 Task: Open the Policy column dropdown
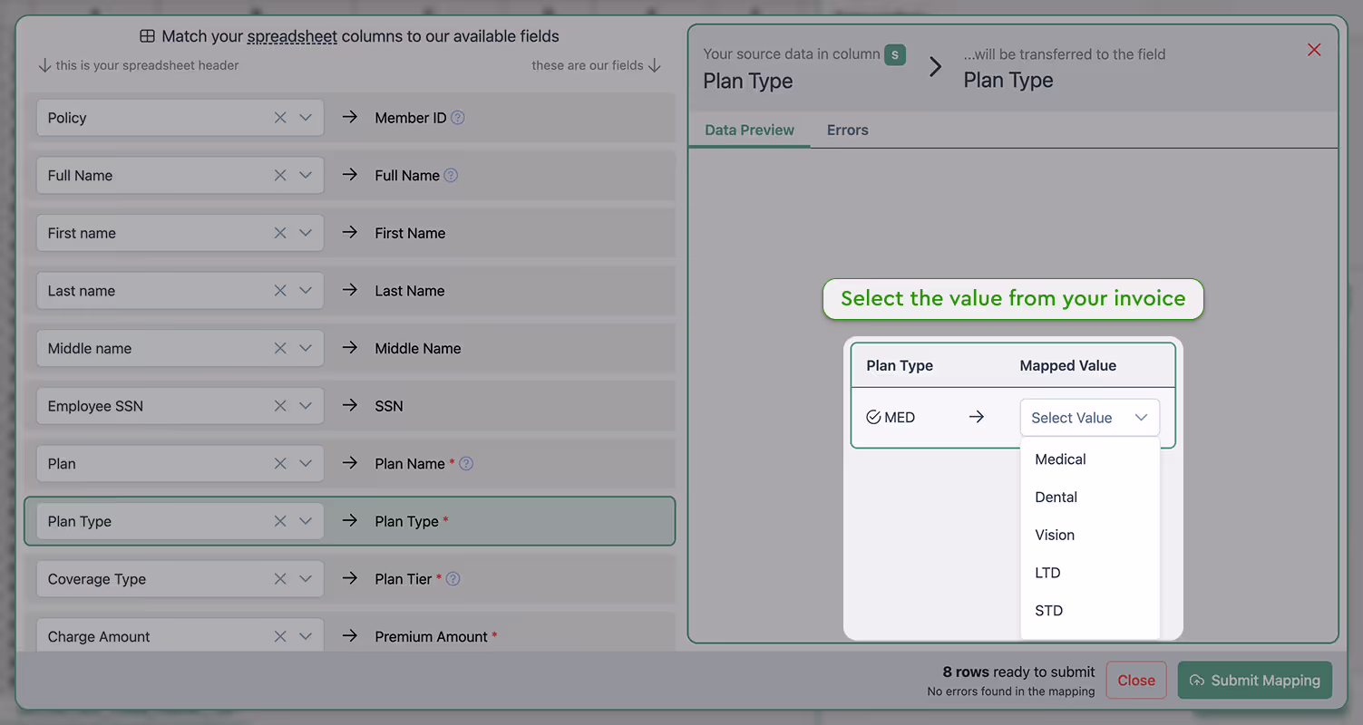pos(306,118)
